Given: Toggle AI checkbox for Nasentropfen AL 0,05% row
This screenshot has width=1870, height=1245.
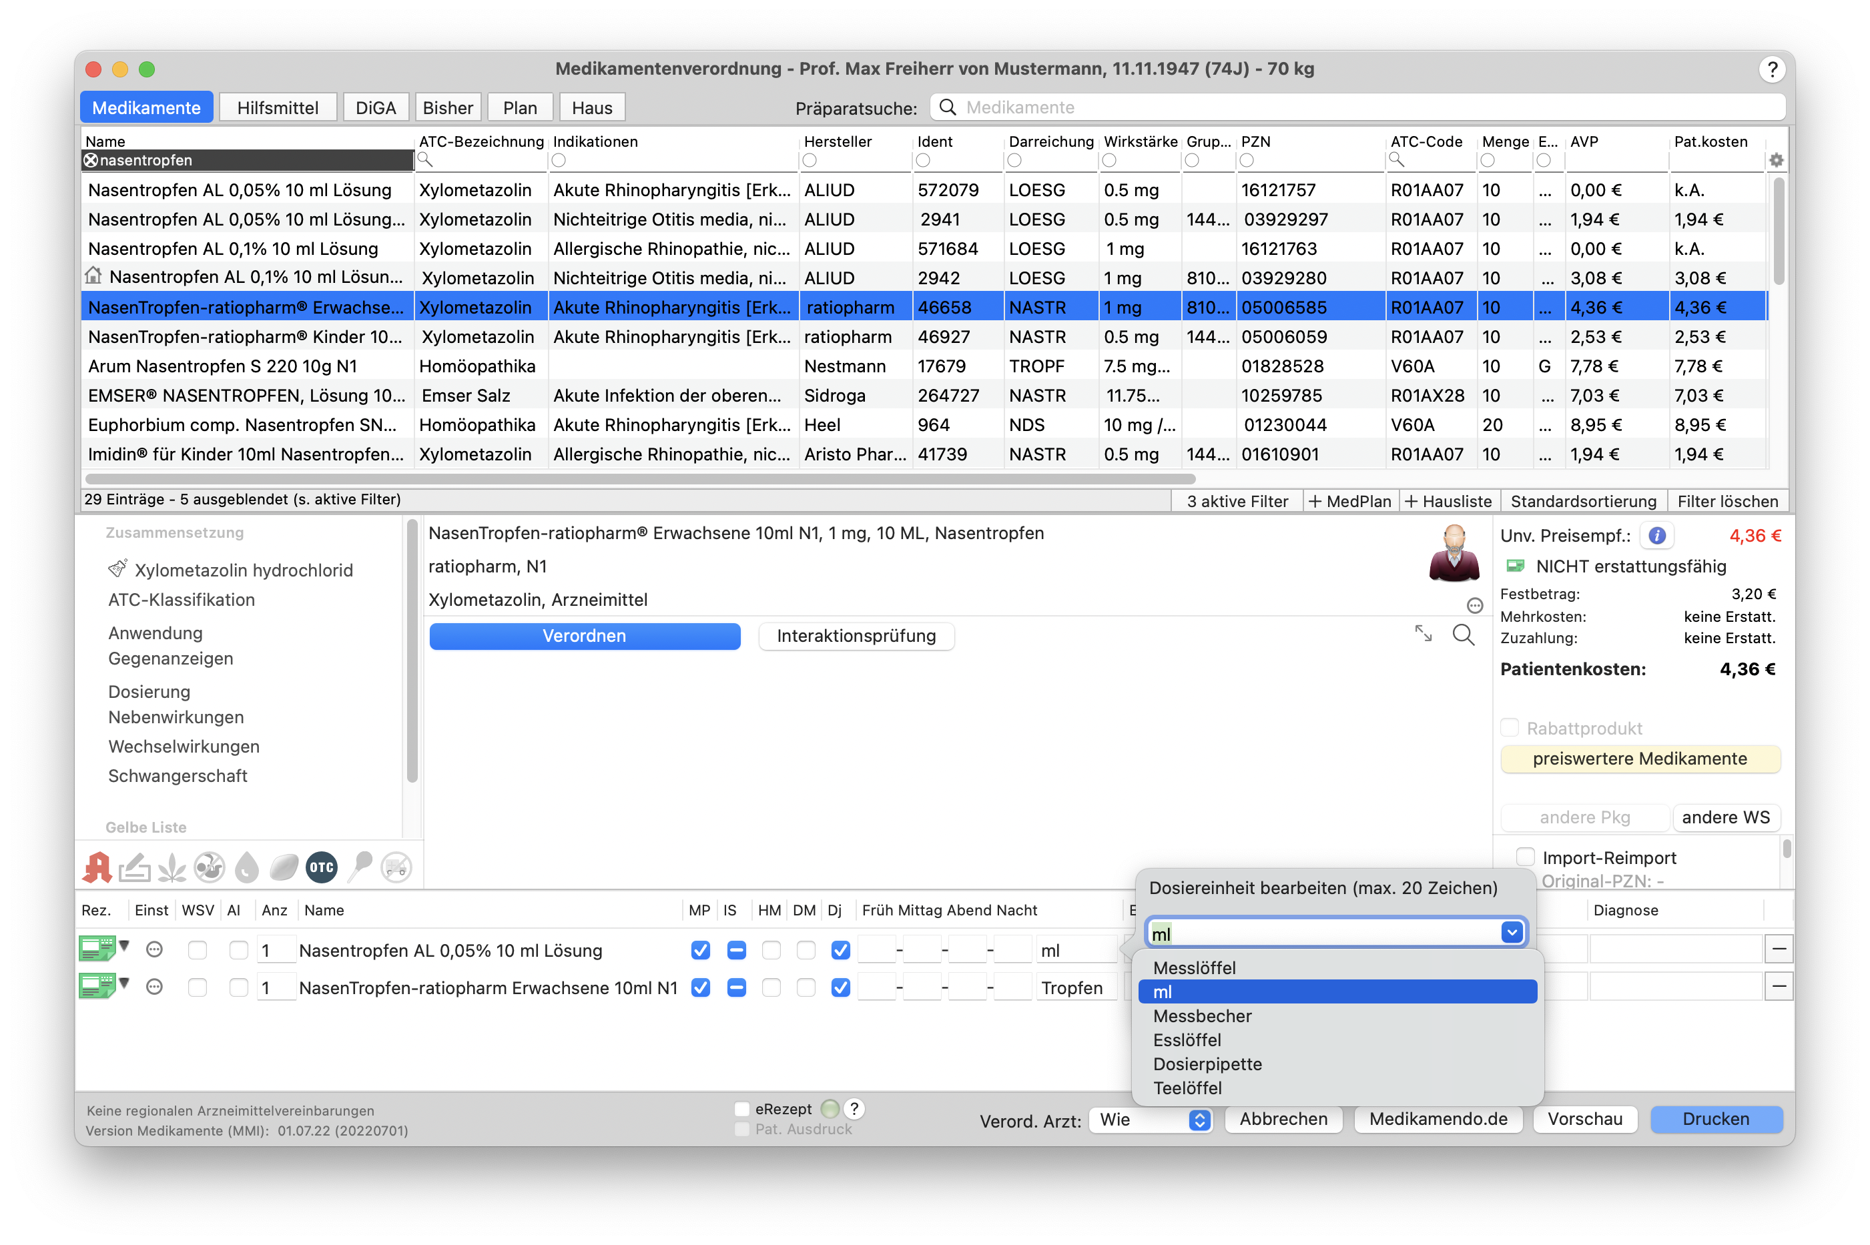Looking at the screenshot, I should 238,949.
